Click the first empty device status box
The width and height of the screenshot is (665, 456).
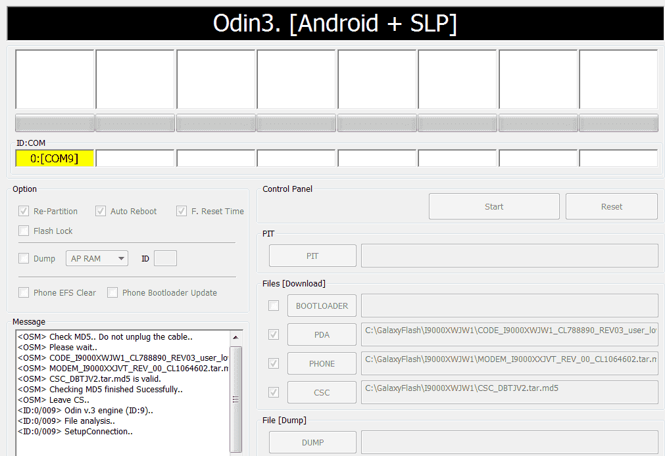click(55, 80)
